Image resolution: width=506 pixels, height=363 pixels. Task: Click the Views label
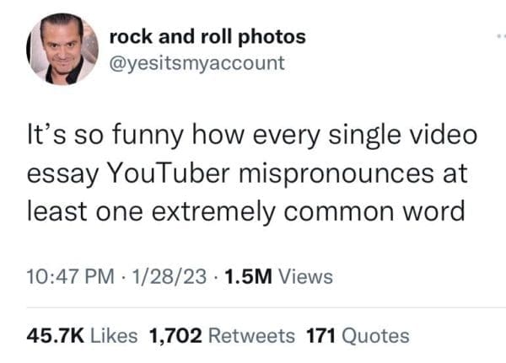(304, 276)
